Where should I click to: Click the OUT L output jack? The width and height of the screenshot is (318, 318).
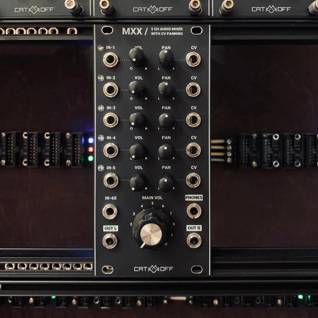pyautogui.click(x=110, y=241)
